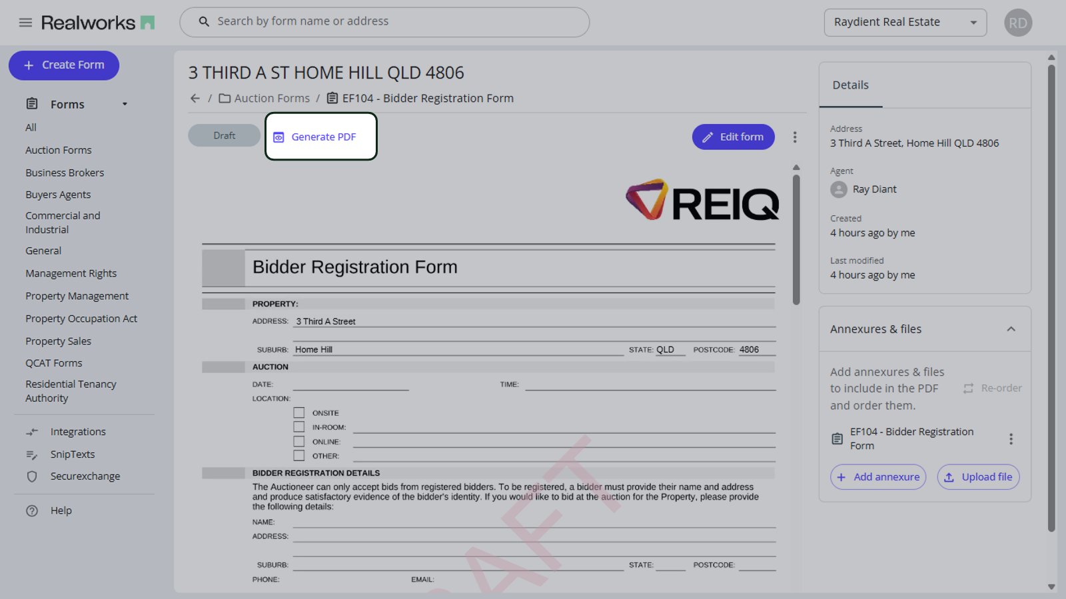Open the General forms category
The height and width of the screenshot is (599, 1066).
click(x=43, y=251)
